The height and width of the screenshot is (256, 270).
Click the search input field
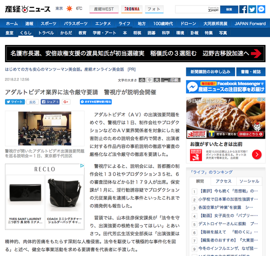pyautogui.click(x=192, y=9)
